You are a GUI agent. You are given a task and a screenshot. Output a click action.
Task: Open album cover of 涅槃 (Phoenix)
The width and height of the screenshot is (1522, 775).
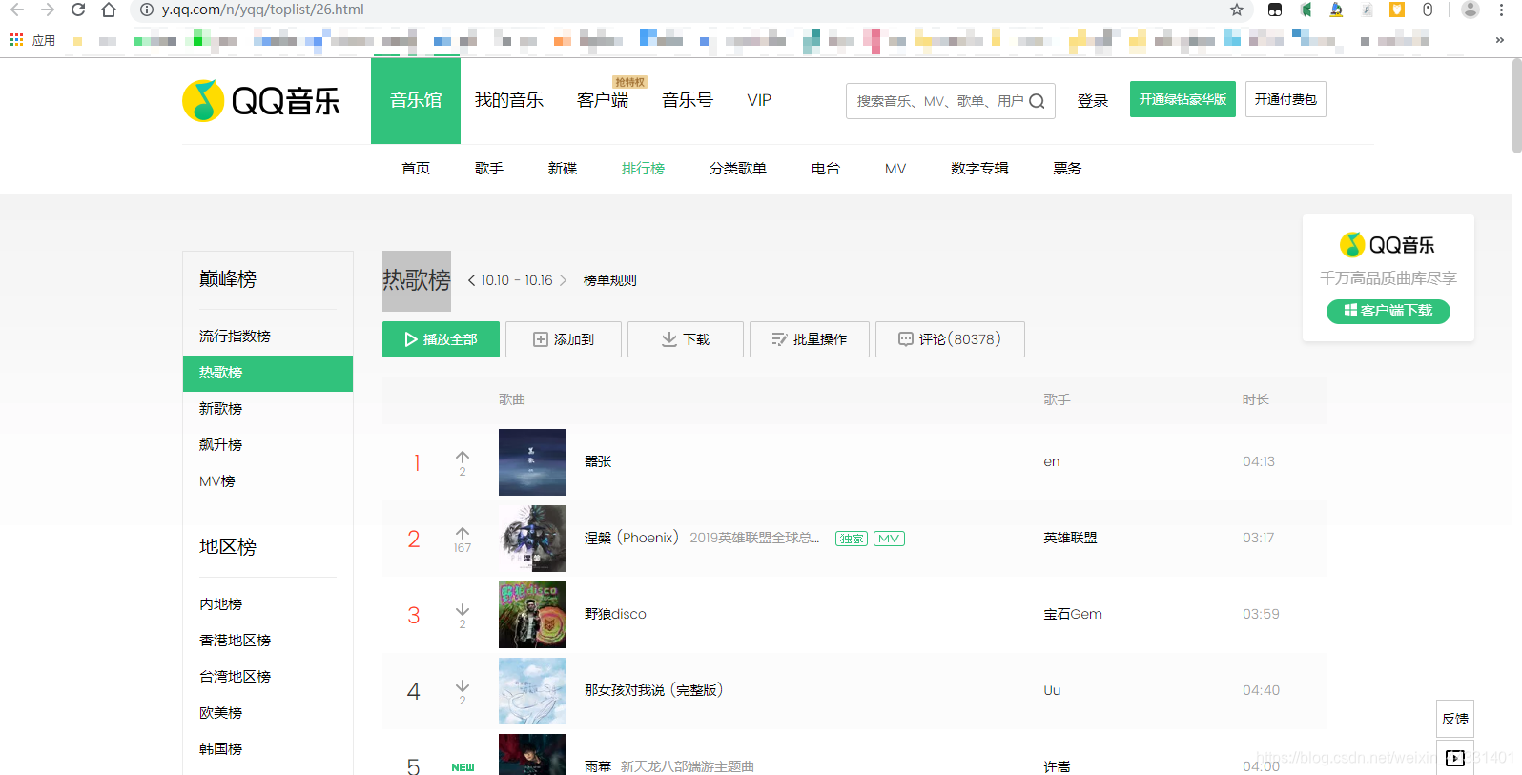(x=532, y=539)
